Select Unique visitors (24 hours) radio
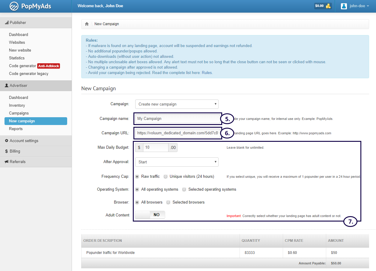 click(x=166, y=177)
